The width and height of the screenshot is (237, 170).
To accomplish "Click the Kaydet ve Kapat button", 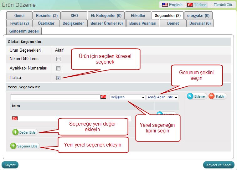I will pyautogui.click(x=219, y=165).
